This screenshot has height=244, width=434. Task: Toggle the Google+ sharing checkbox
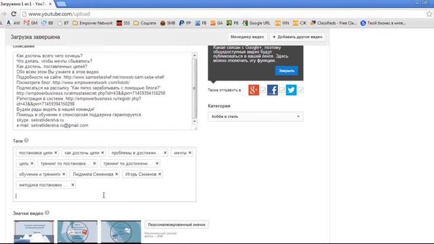click(x=263, y=90)
